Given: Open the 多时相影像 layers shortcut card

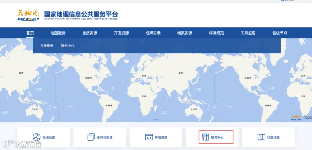Looking at the screenshot, I should [x=100, y=137].
